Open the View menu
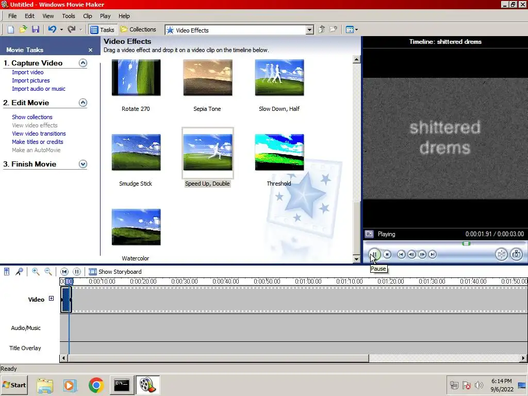The image size is (528, 396). [48, 16]
